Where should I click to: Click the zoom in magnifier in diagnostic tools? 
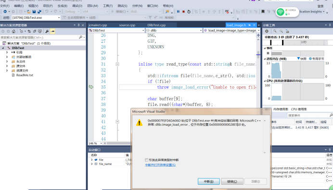tap(275, 31)
